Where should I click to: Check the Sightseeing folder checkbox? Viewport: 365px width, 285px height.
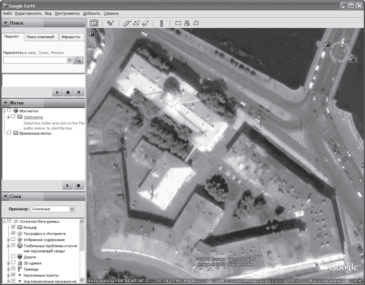click(13, 117)
